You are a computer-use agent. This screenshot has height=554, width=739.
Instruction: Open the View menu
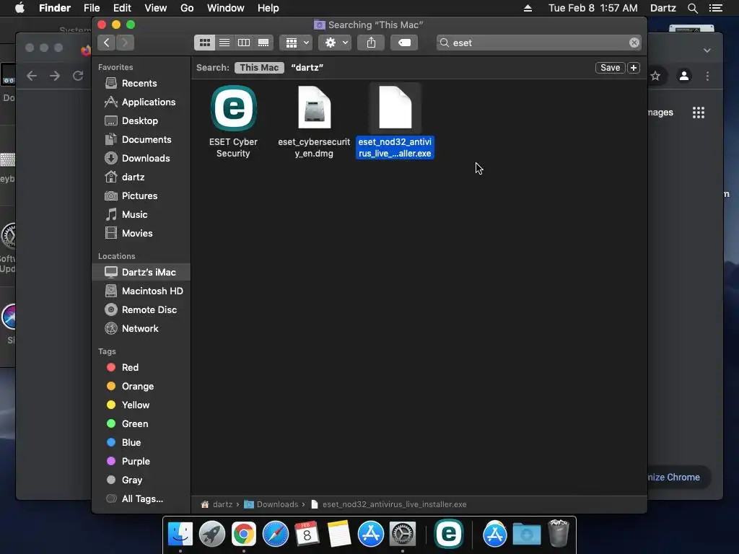tap(156, 8)
